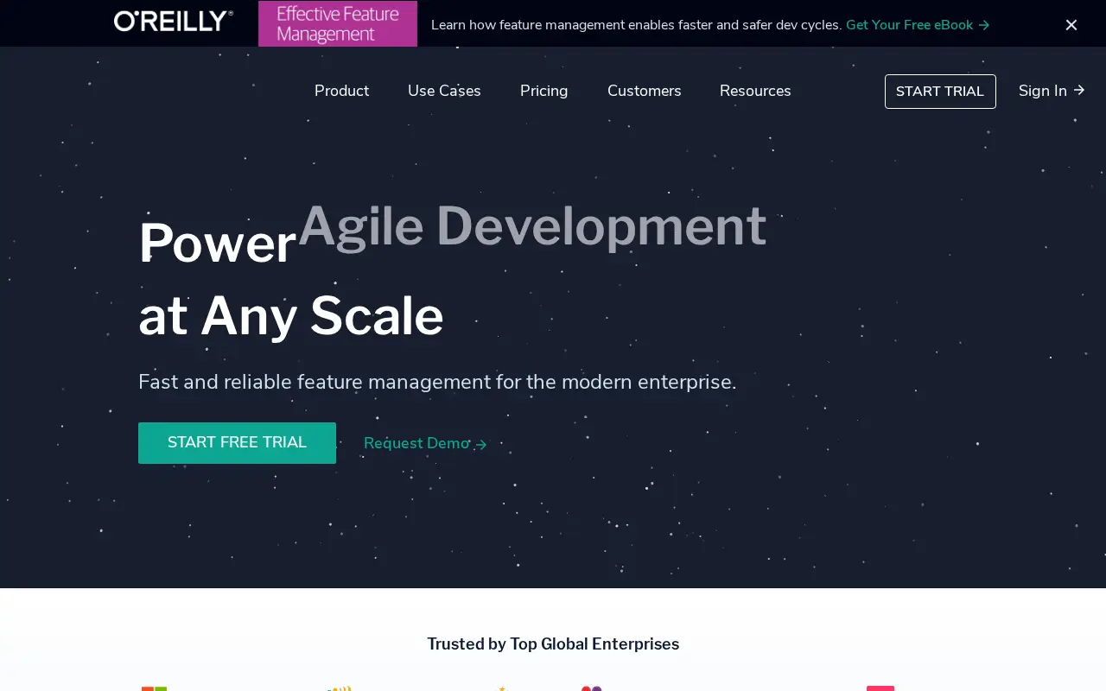This screenshot has height=691, width=1106.
Task: Click the O'Reilly logo in the banner
Action: click(174, 22)
